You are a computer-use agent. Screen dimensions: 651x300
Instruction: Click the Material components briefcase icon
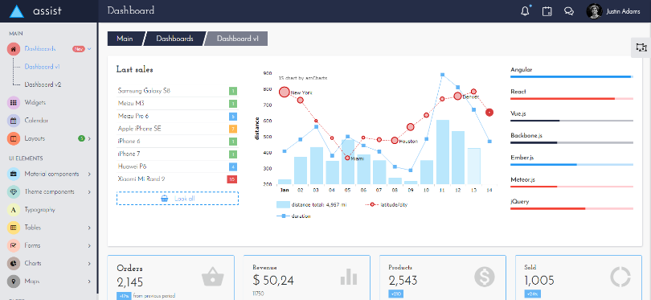[x=14, y=174]
